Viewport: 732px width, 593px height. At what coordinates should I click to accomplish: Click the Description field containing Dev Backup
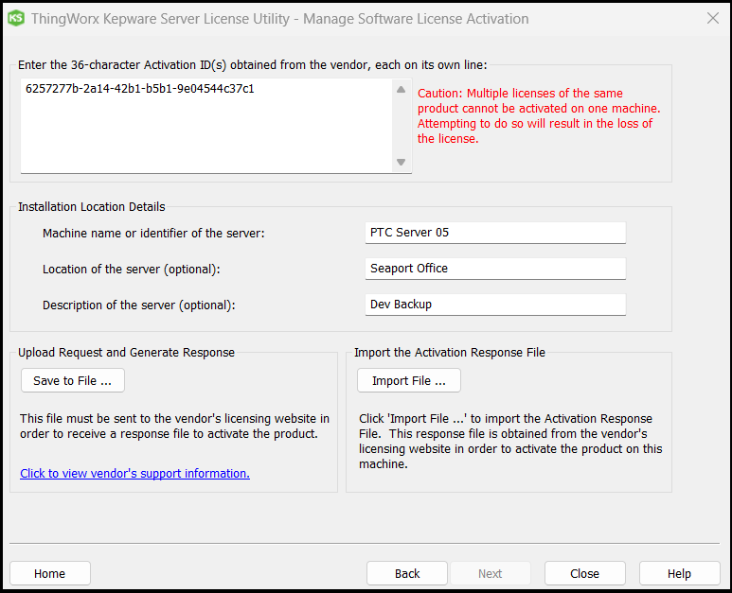[x=494, y=305]
